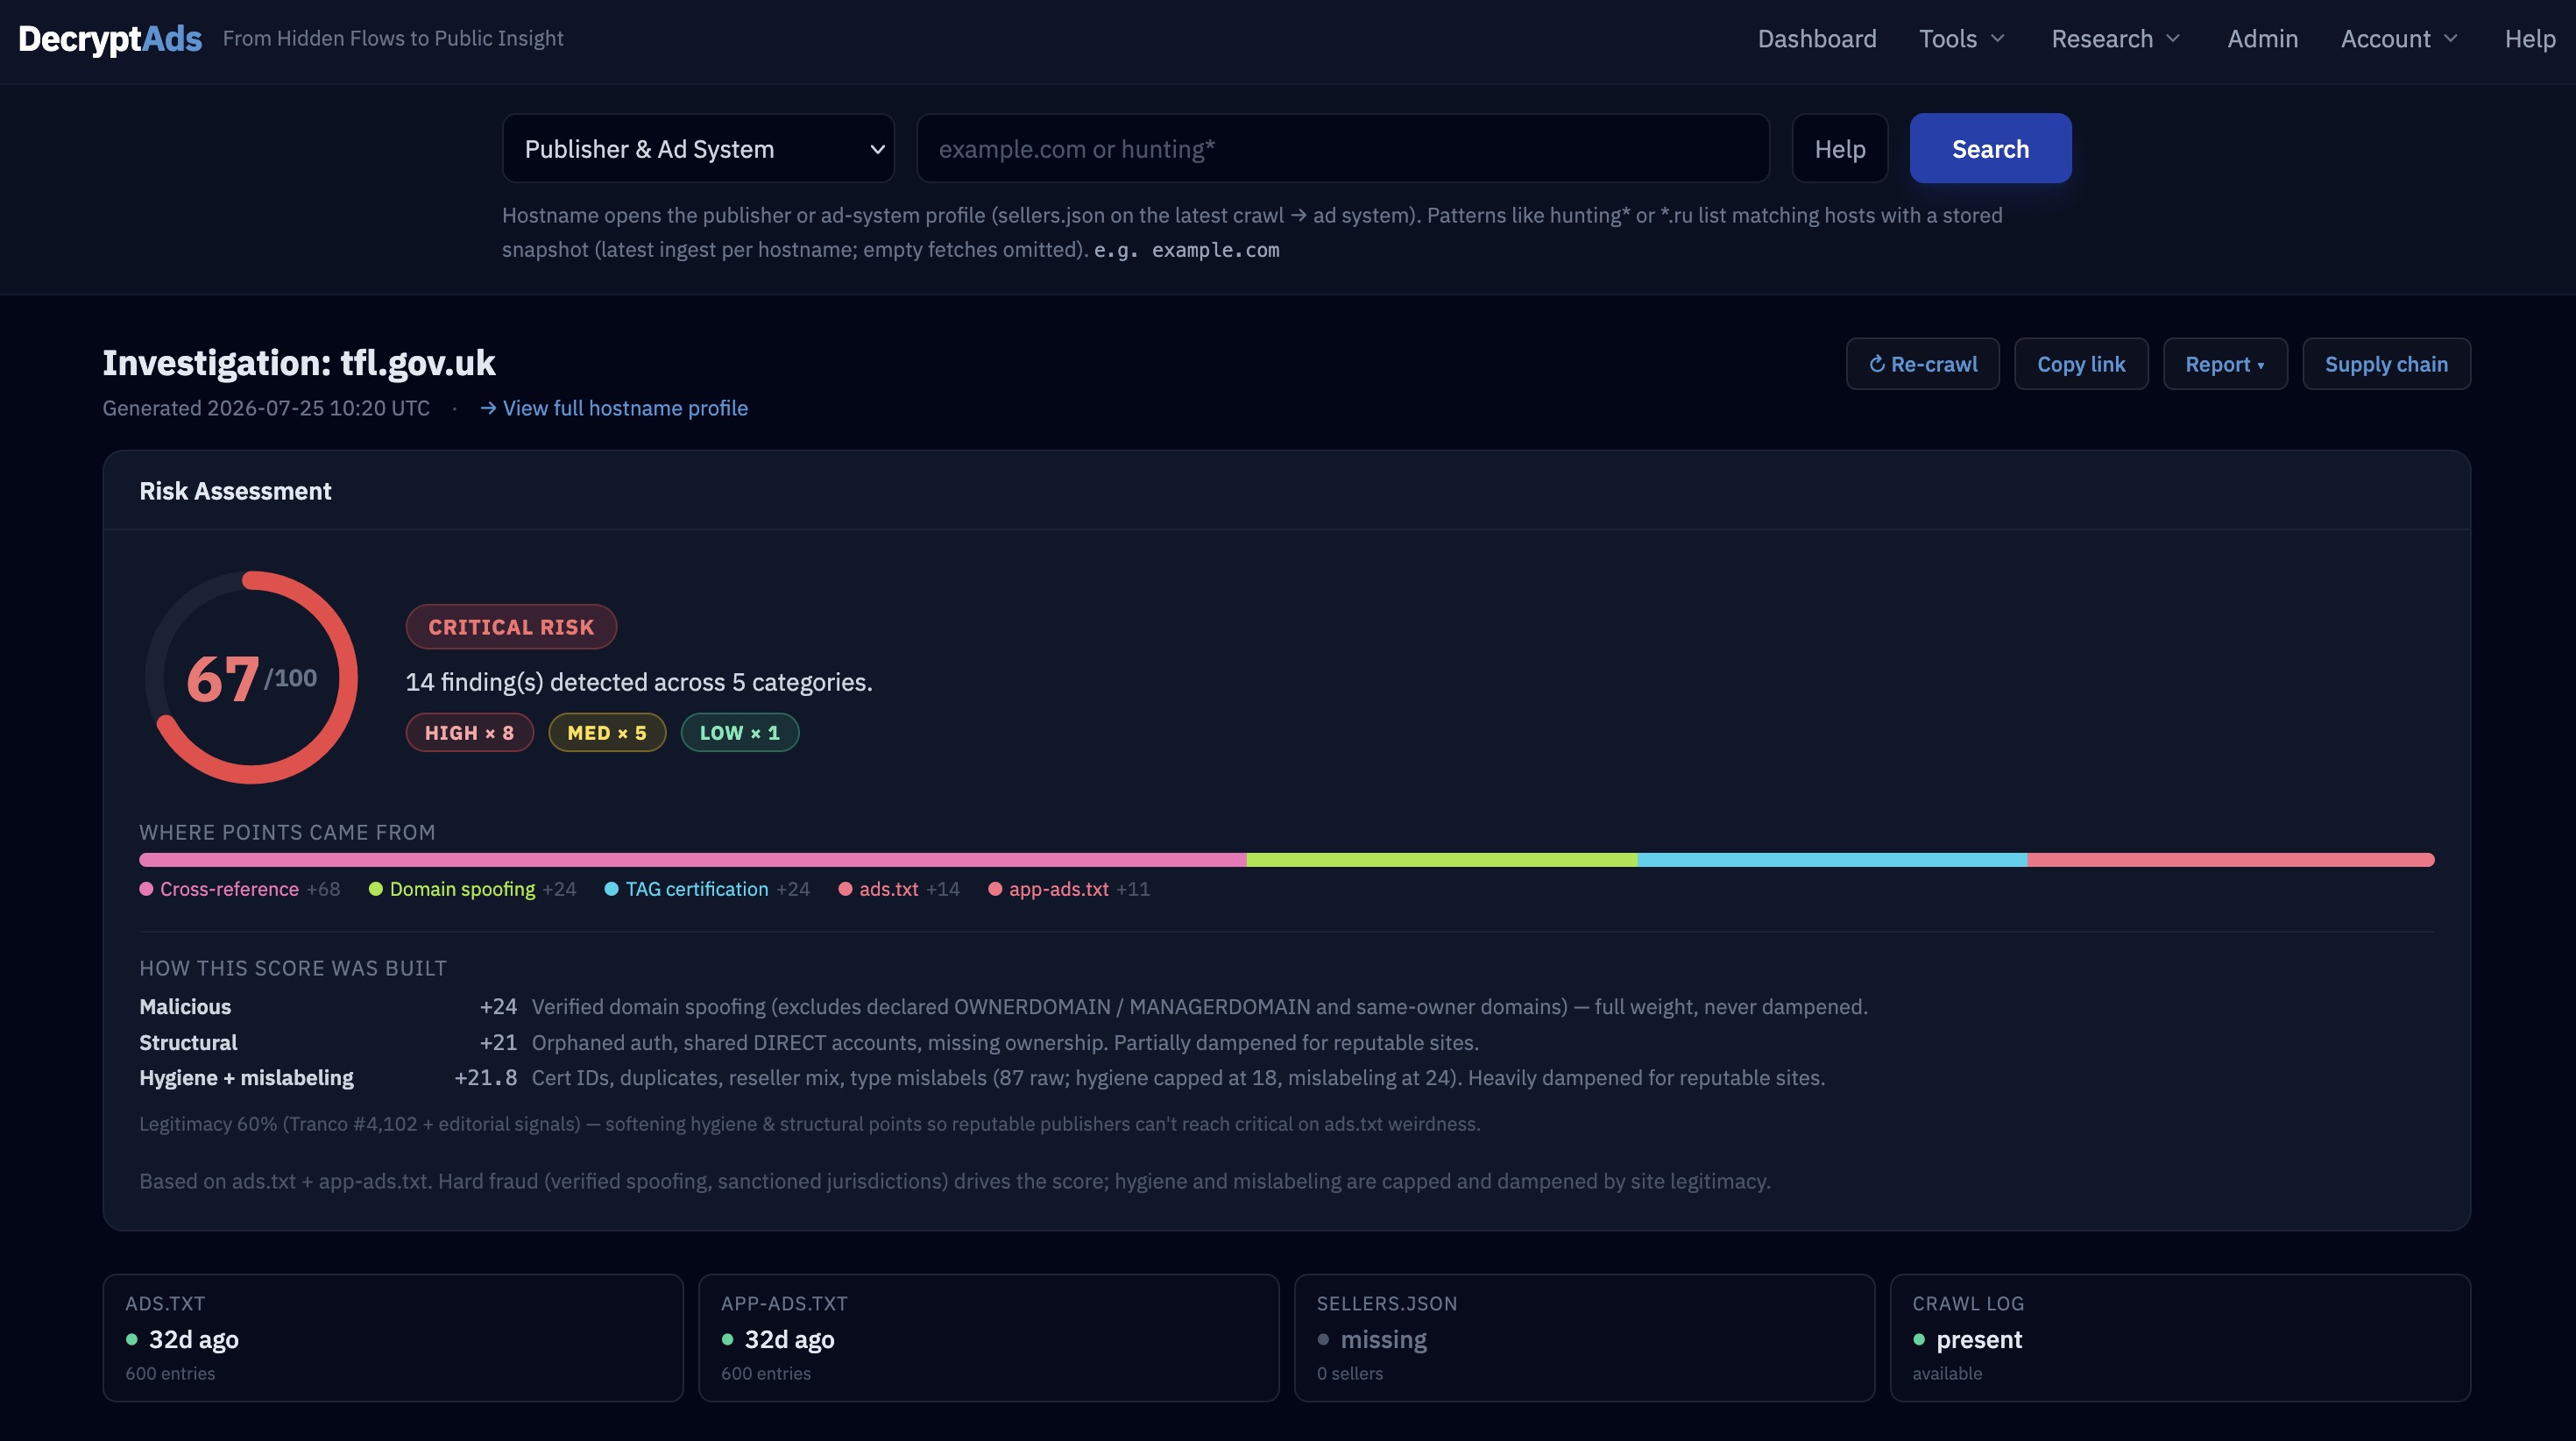Viewport: 2576px width, 1441px height.
Task: Open the ADS.TXT status card
Action: 393,1338
